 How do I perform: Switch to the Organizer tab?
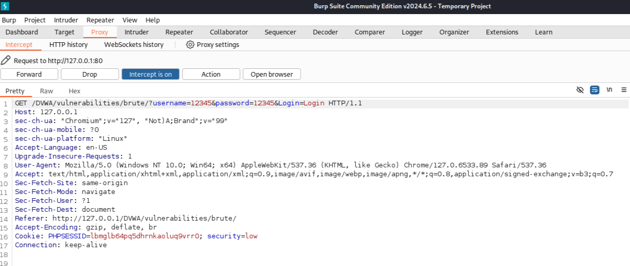454,32
